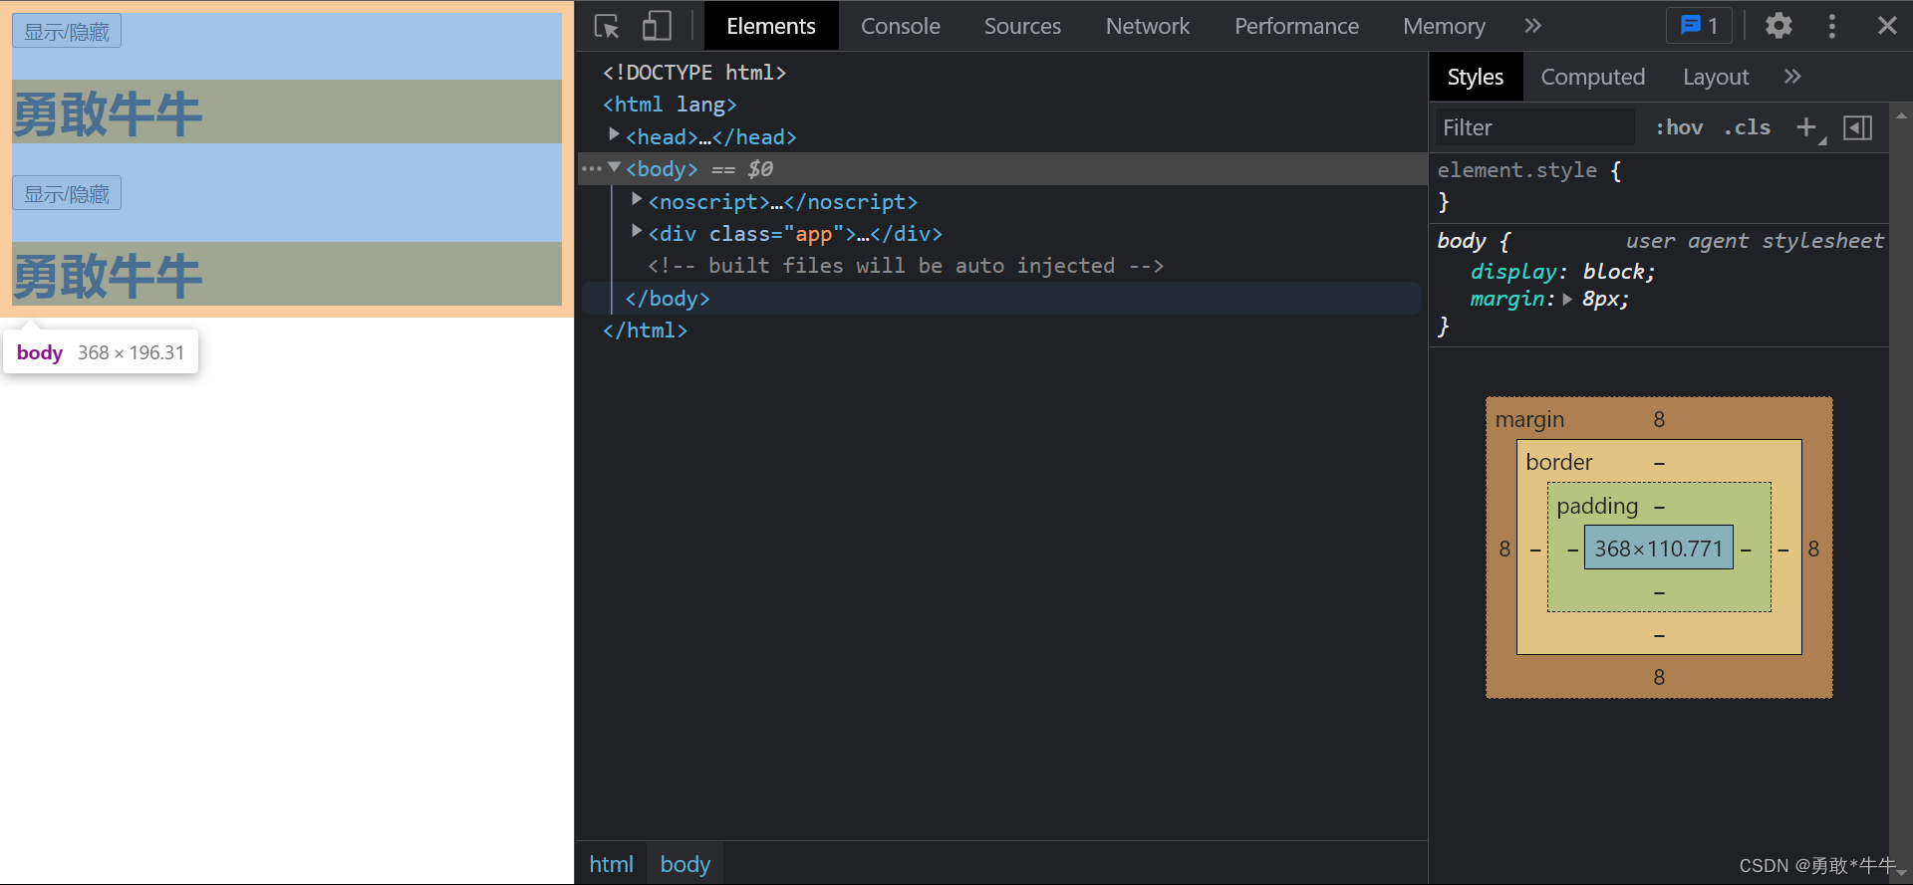Toggle the .cls element classes panel

[1748, 127]
